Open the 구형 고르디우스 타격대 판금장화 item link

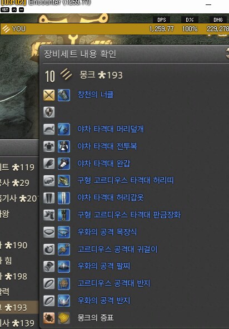click(129, 215)
